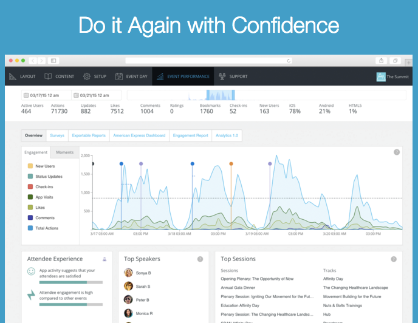Toggle the New Users legend swatch

click(30, 166)
